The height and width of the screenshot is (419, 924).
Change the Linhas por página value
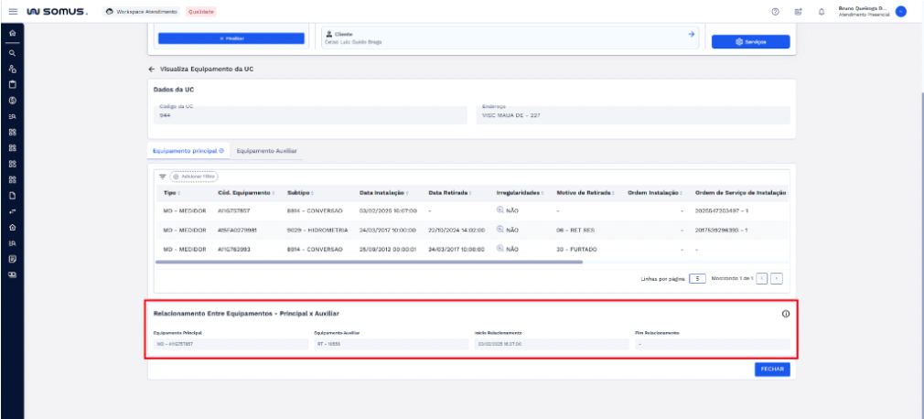(697, 278)
